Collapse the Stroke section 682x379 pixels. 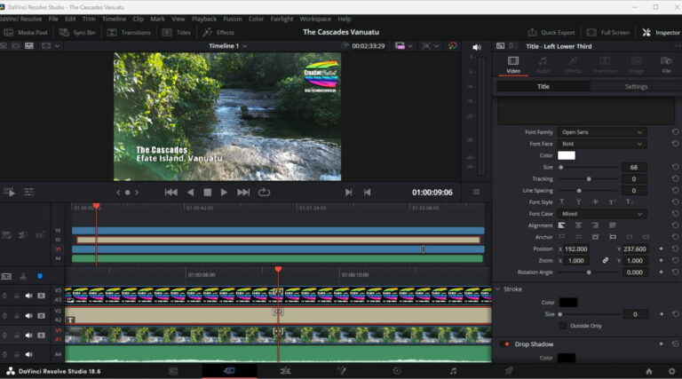pos(498,289)
